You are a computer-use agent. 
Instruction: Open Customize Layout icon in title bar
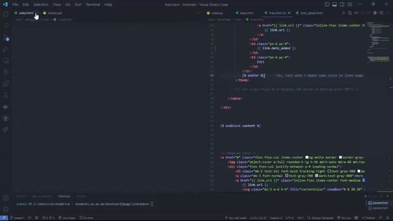point(349,4)
